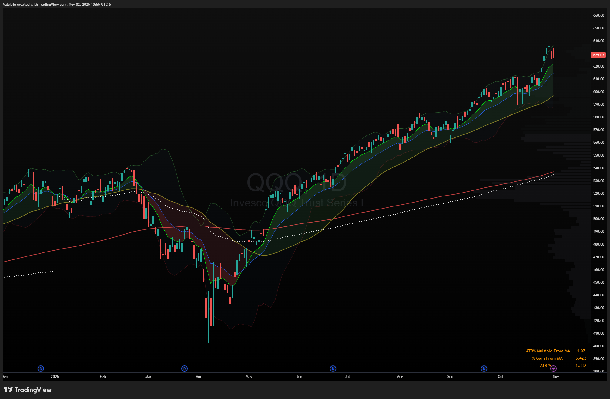Click the red 629.07 current price label
The image size is (610, 399).
(x=598, y=55)
